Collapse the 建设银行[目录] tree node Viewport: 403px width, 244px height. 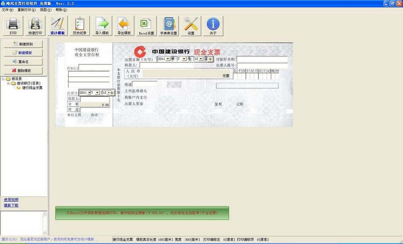[x=8, y=83]
